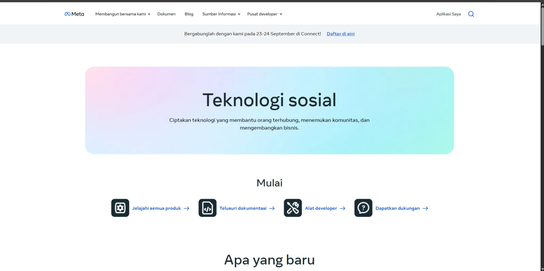The height and width of the screenshot is (271, 544).
Task: Click the vertical page scrollbar thumb
Action: (x=542, y=26)
